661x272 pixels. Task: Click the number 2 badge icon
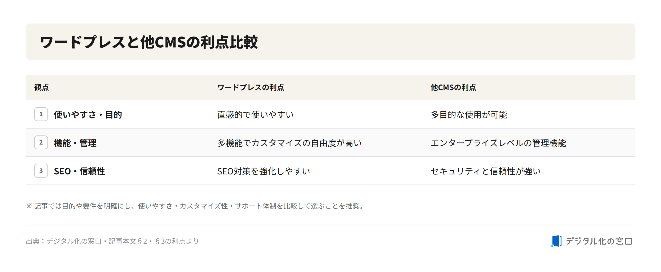click(x=41, y=142)
